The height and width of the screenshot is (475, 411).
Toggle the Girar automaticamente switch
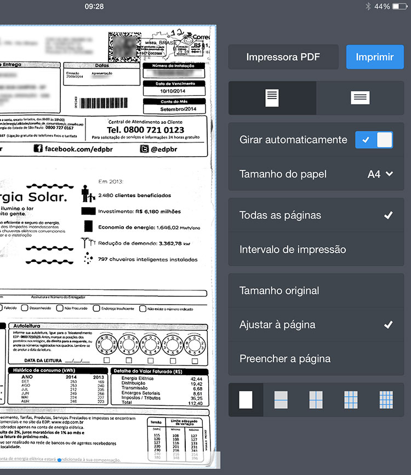click(x=374, y=140)
